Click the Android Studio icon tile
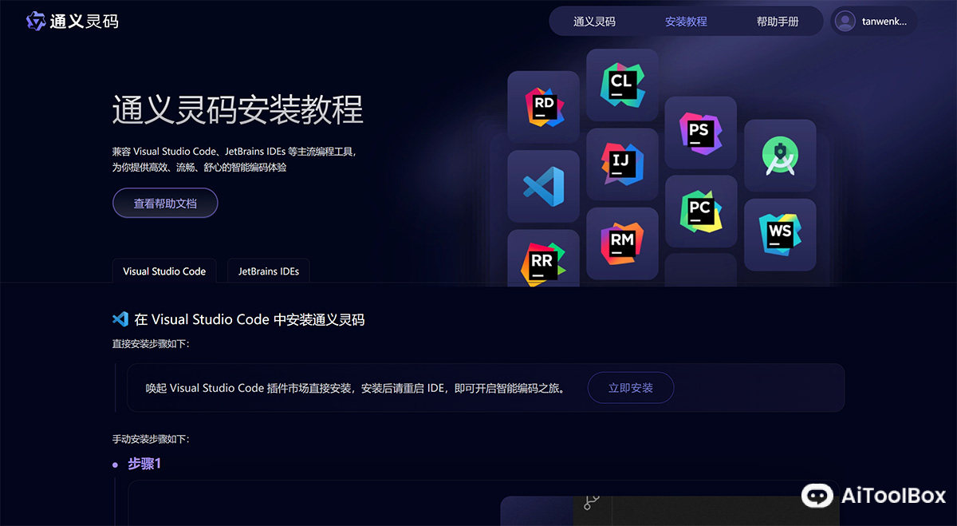The image size is (957, 526). click(779, 156)
